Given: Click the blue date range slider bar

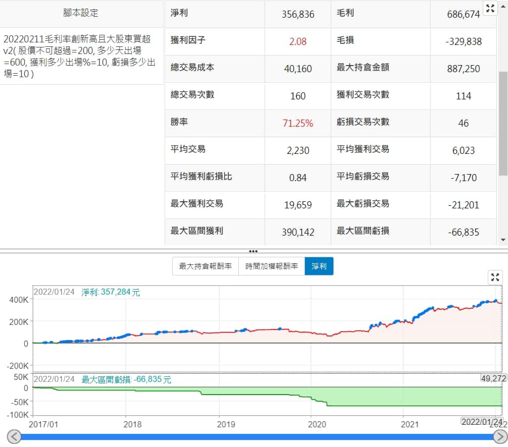Looking at the screenshot, I should (252, 437).
